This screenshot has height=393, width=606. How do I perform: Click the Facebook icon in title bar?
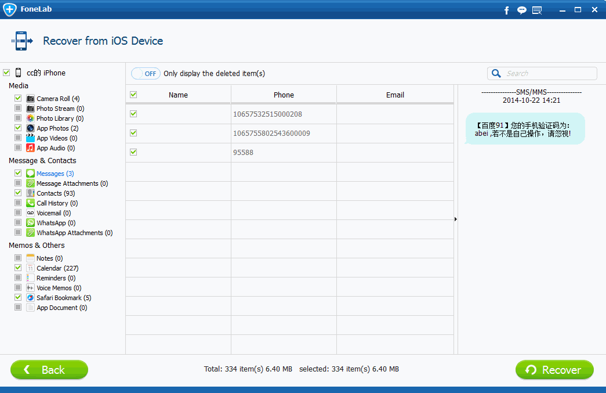click(x=506, y=10)
